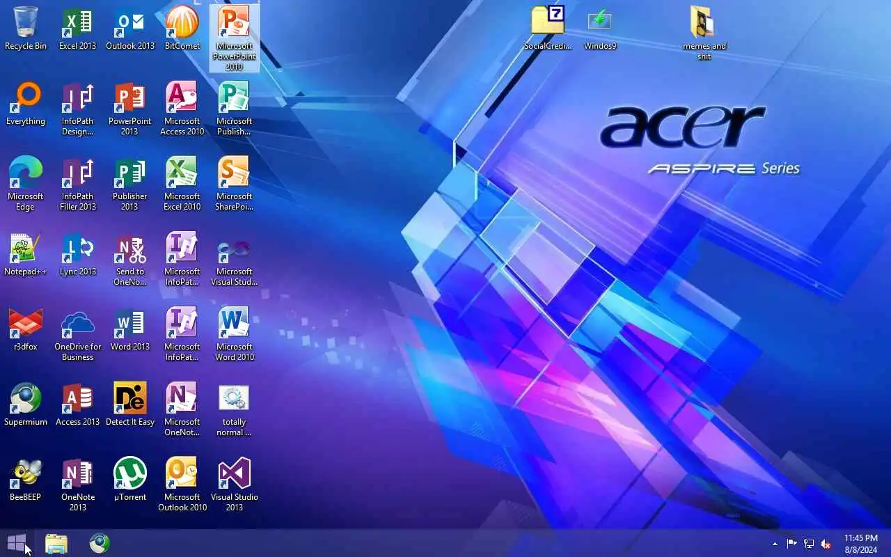Select the Lync 2013 icon
891x557 pixels.
tap(78, 253)
